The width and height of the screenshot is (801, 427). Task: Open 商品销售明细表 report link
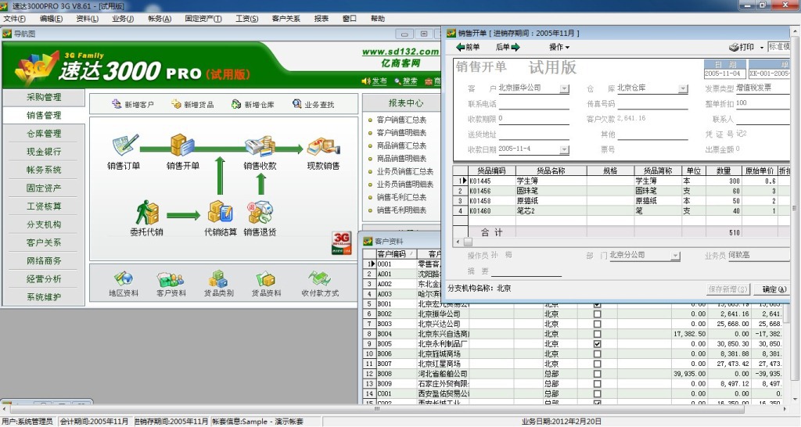coord(401,158)
